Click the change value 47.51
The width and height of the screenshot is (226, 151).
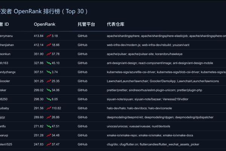55,126
